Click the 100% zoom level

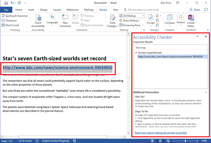pyautogui.click(x=204, y=141)
